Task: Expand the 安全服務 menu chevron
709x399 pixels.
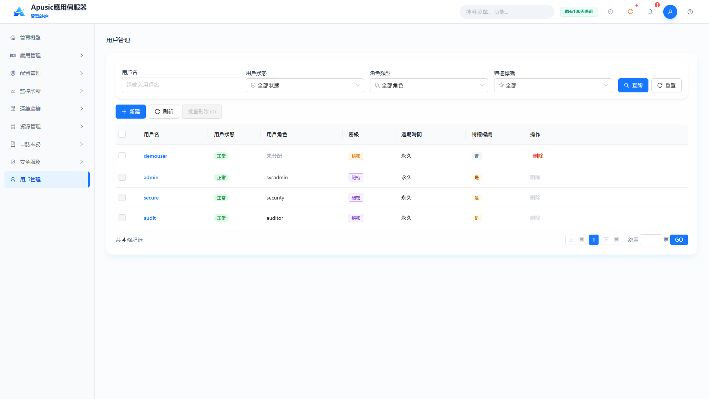Action: point(82,162)
